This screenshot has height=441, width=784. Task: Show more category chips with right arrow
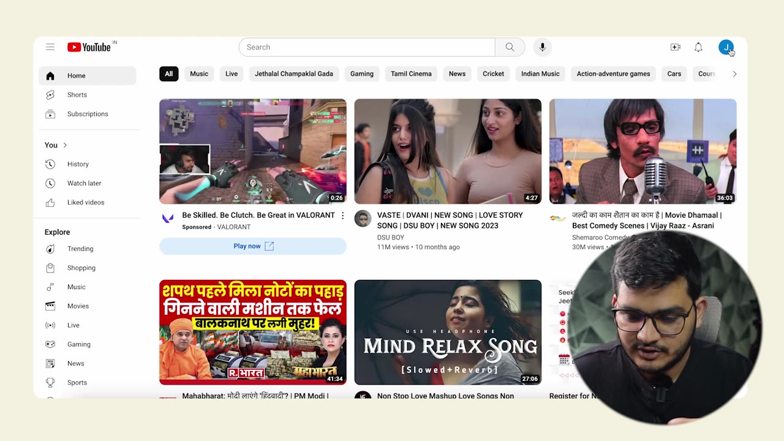(734, 74)
